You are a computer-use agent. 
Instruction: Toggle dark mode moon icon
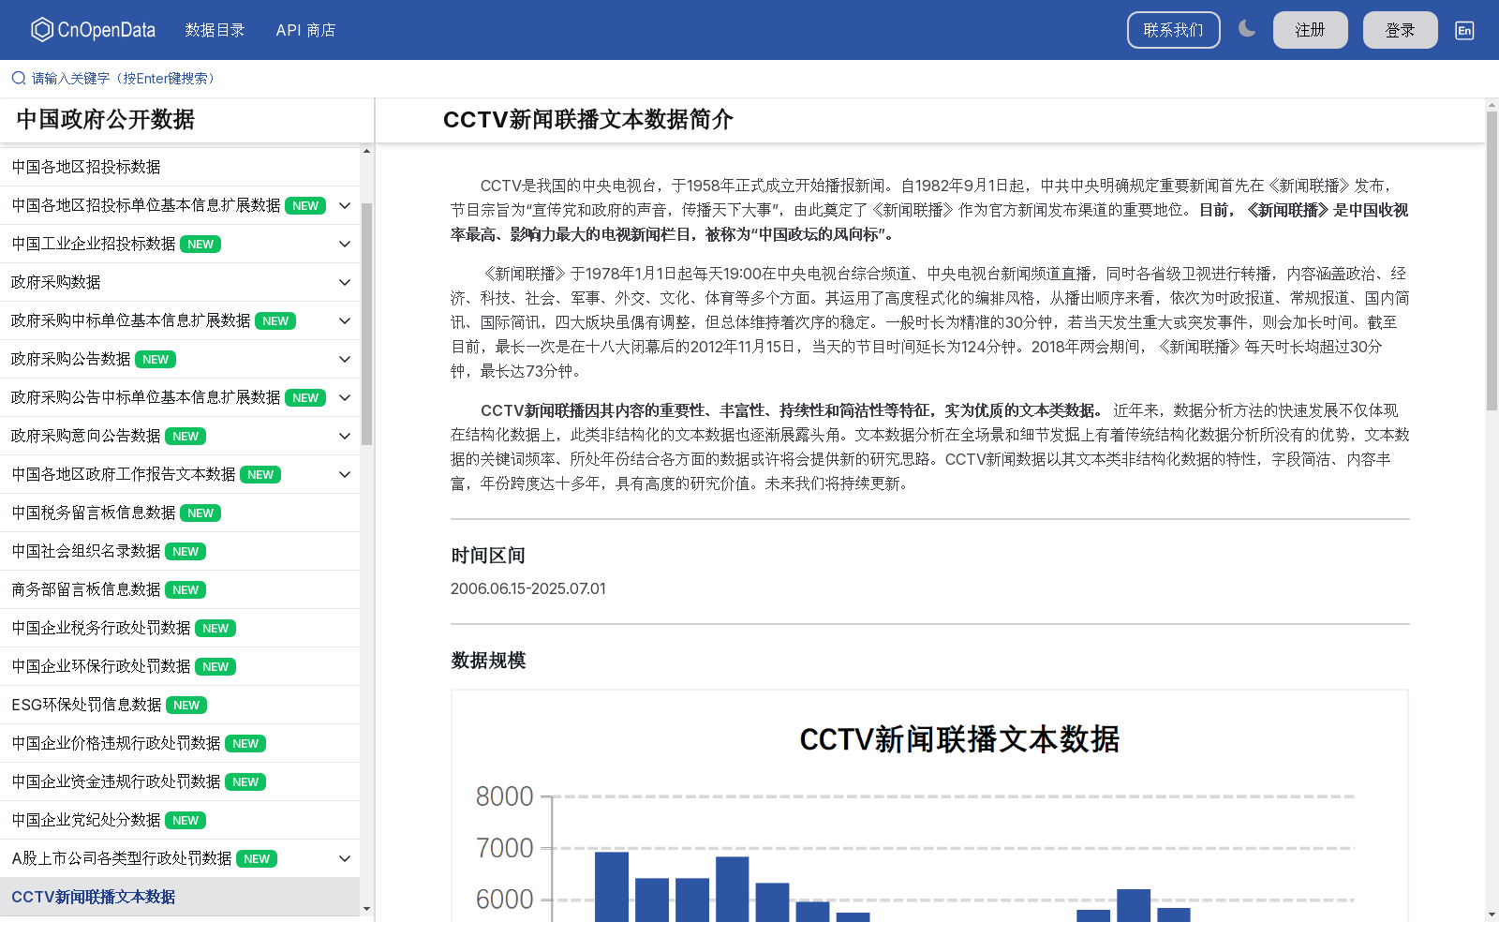(x=1246, y=29)
